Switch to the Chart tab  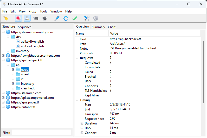point(112,27)
